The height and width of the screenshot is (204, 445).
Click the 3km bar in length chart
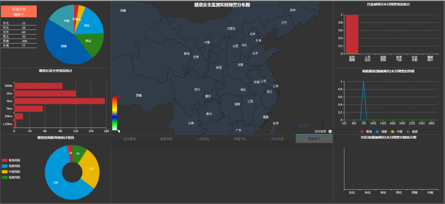59,101
